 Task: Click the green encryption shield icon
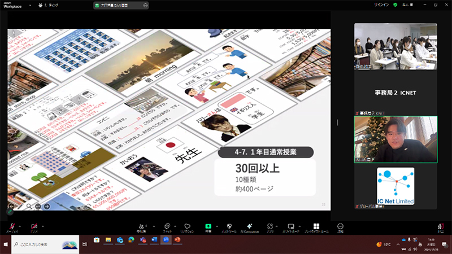[x=395, y=5]
